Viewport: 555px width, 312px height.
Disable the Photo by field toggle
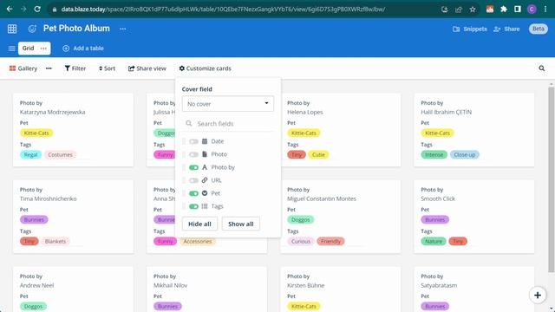point(193,167)
